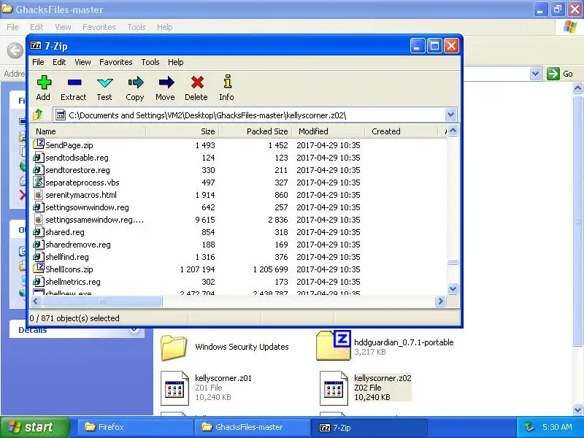The width and height of the screenshot is (584, 438).
Task: Select the shellfind.reg file name
Action: (x=67, y=257)
